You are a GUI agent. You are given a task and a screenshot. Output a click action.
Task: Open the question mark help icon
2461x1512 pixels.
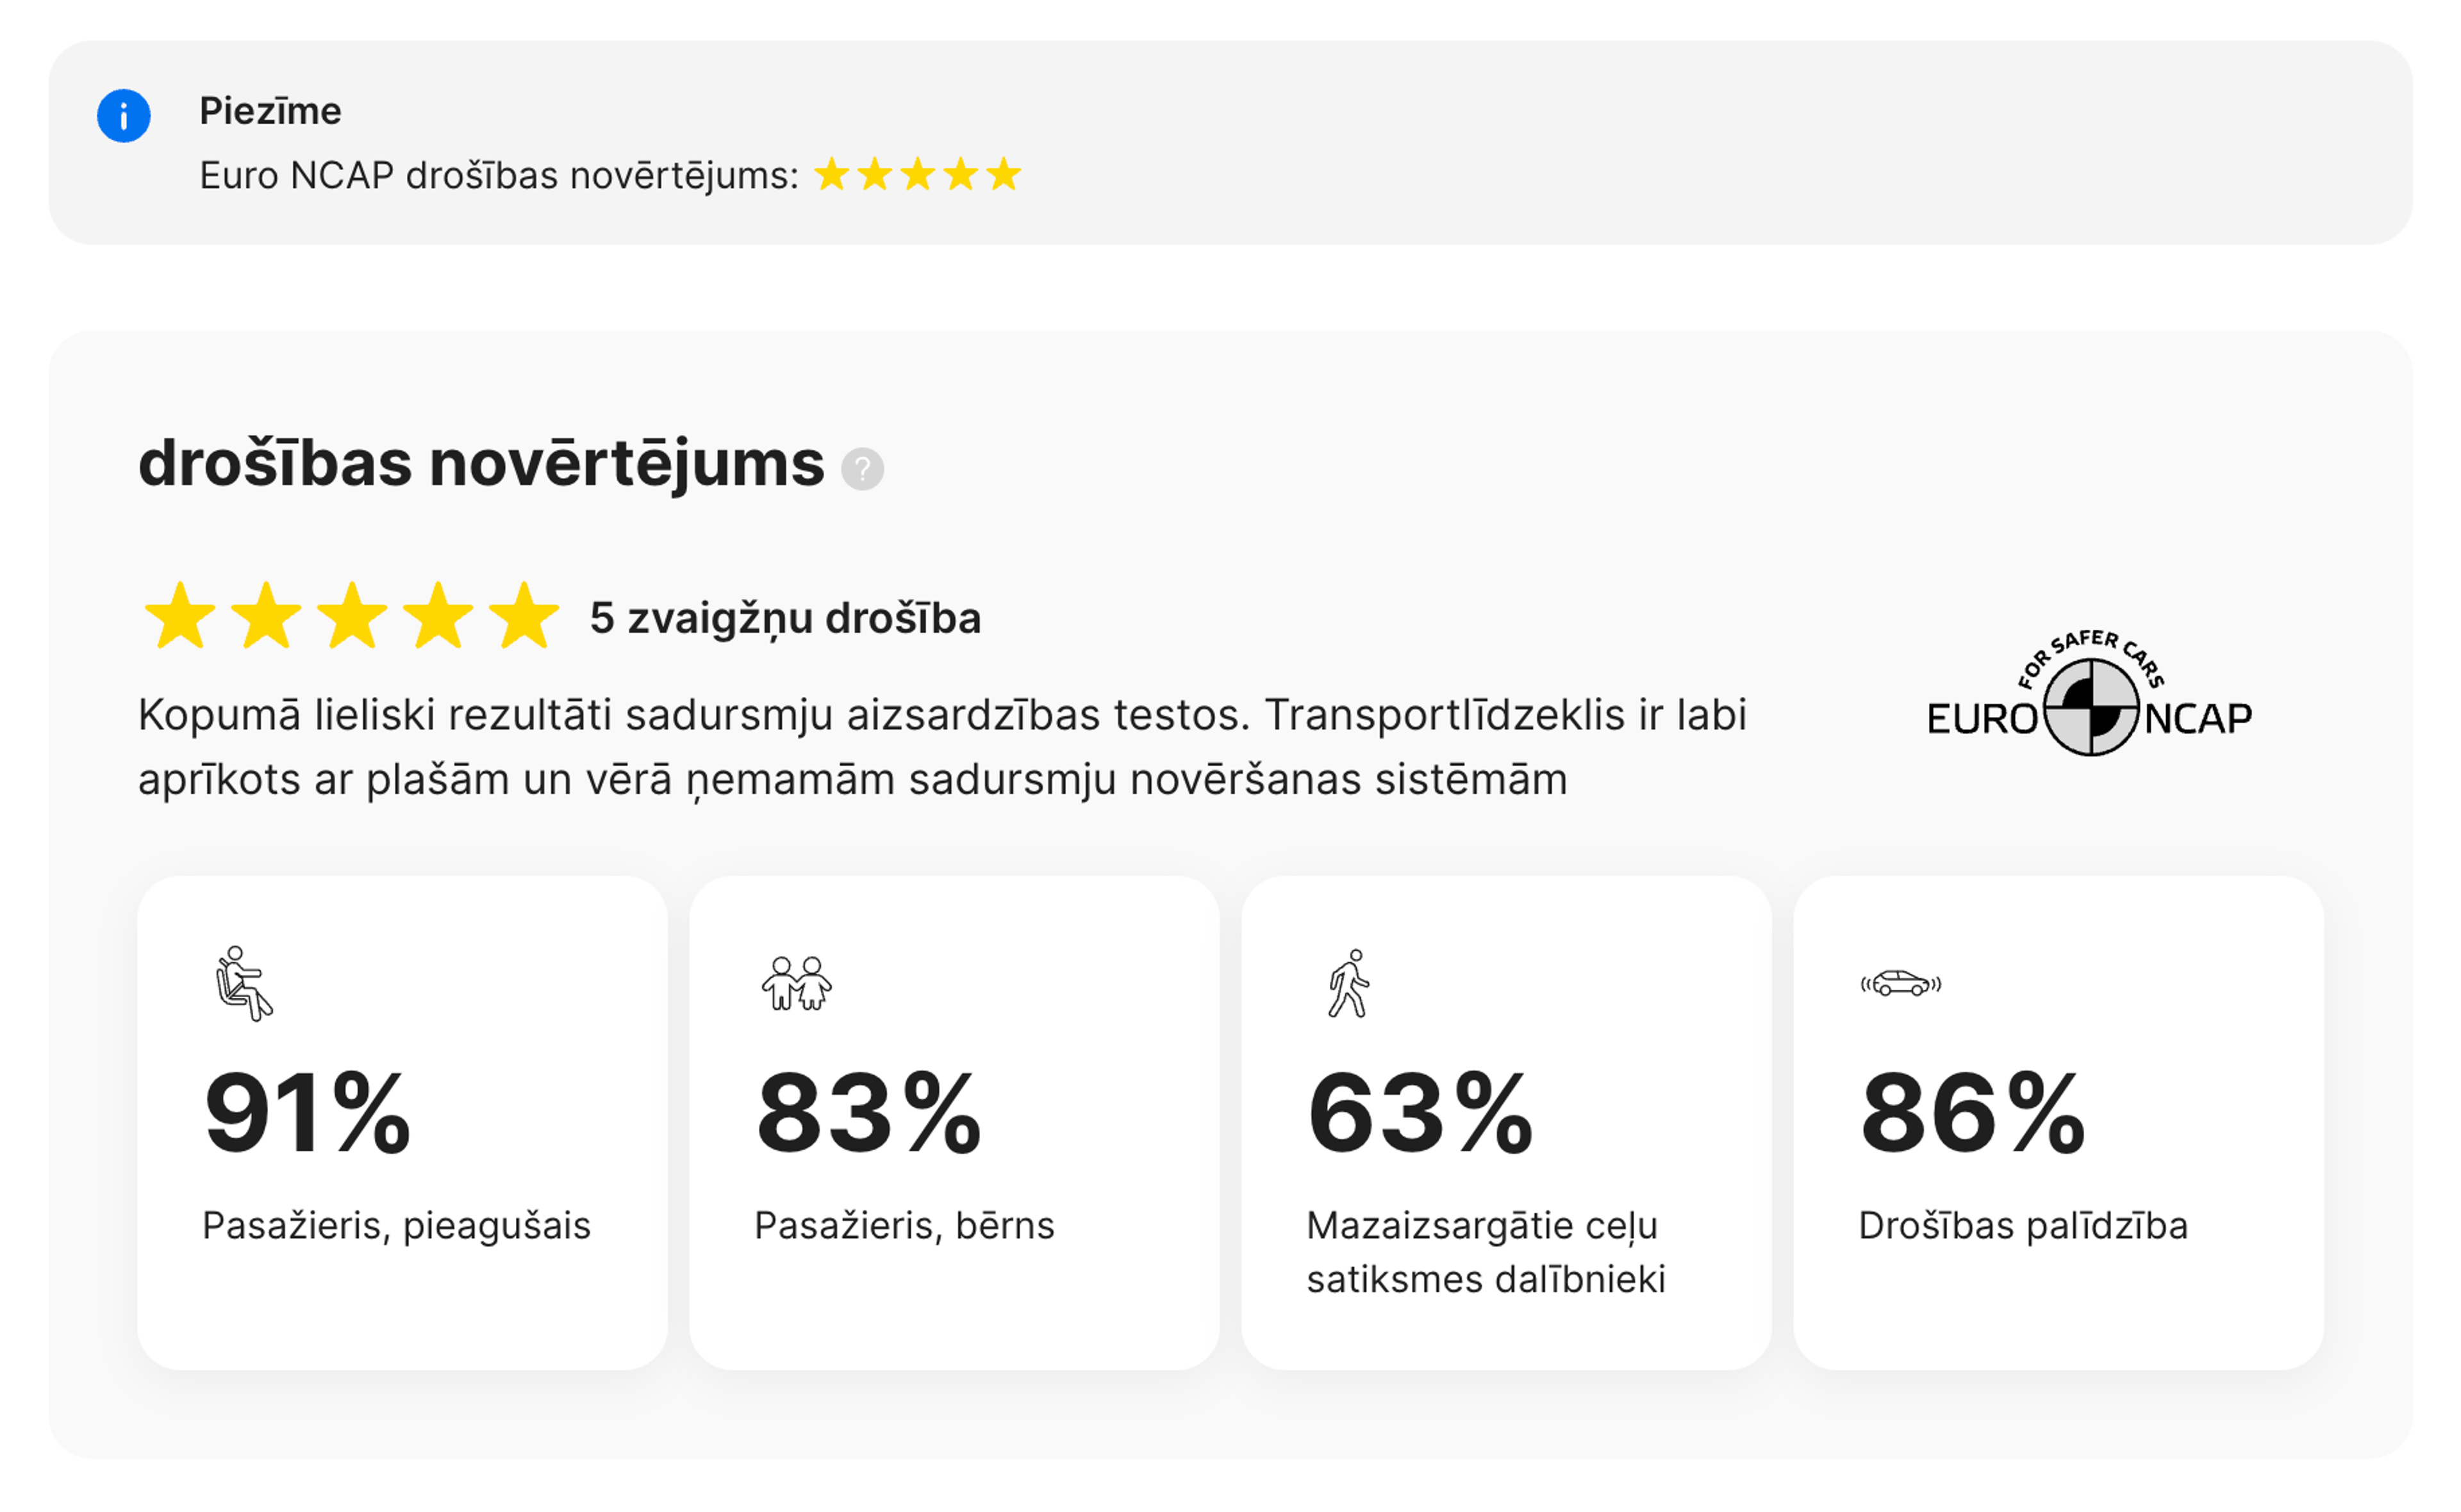point(862,469)
